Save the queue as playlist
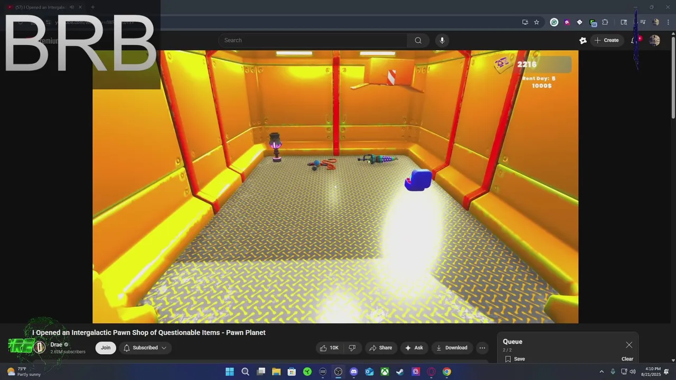 [515, 359]
